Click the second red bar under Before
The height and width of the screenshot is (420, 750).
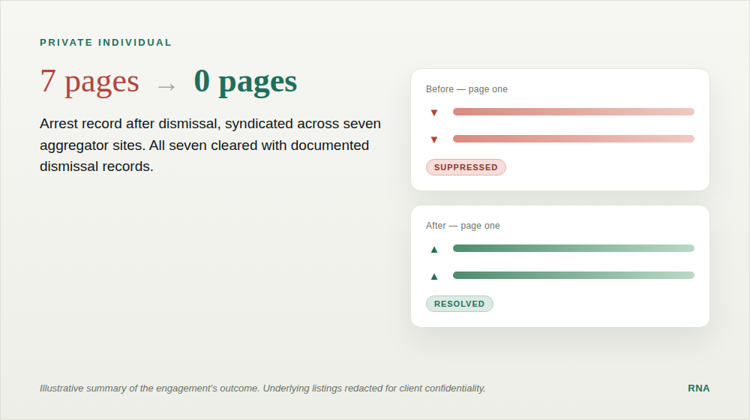coord(574,139)
